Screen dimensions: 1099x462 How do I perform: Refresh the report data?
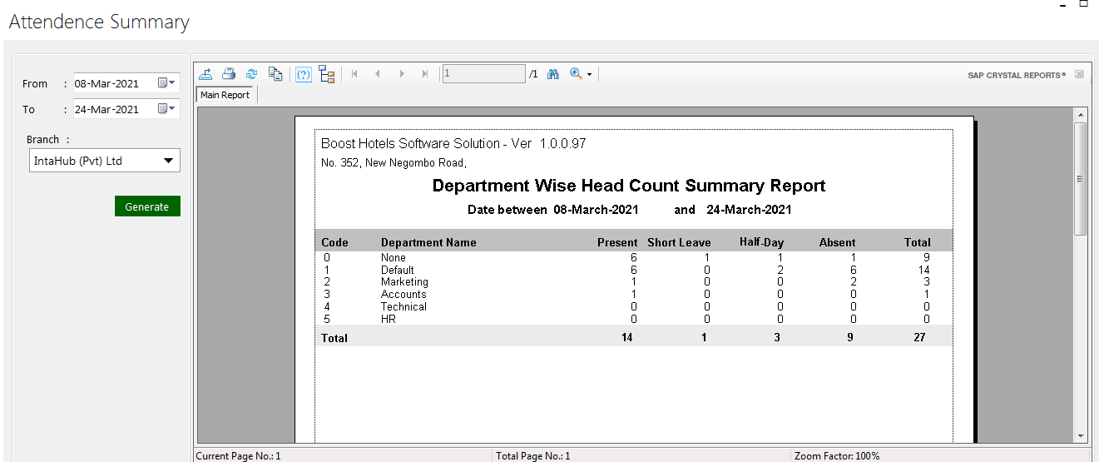click(x=251, y=74)
